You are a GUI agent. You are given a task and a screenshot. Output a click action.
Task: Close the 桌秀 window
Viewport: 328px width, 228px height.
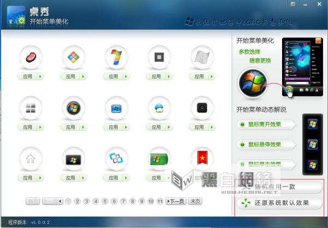[x=319, y=4]
